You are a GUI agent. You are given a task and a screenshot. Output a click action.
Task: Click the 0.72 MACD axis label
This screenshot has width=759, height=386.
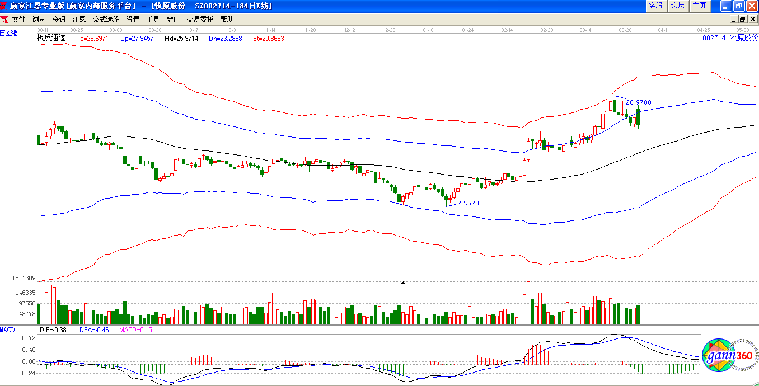point(29,338)
